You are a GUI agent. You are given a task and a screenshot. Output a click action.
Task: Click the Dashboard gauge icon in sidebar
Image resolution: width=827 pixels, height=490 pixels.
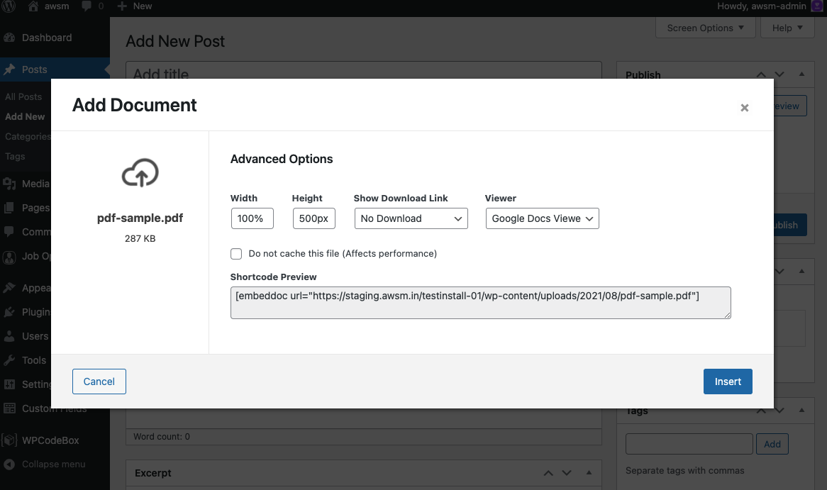10,38
